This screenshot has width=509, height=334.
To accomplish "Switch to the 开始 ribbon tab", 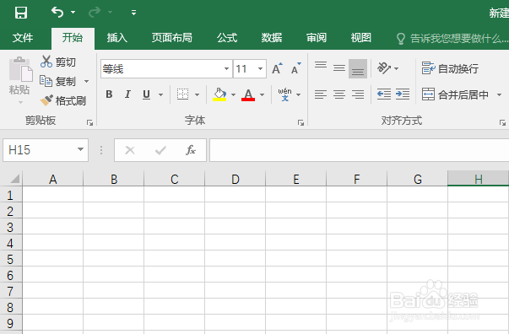I will tap(73, 38).
